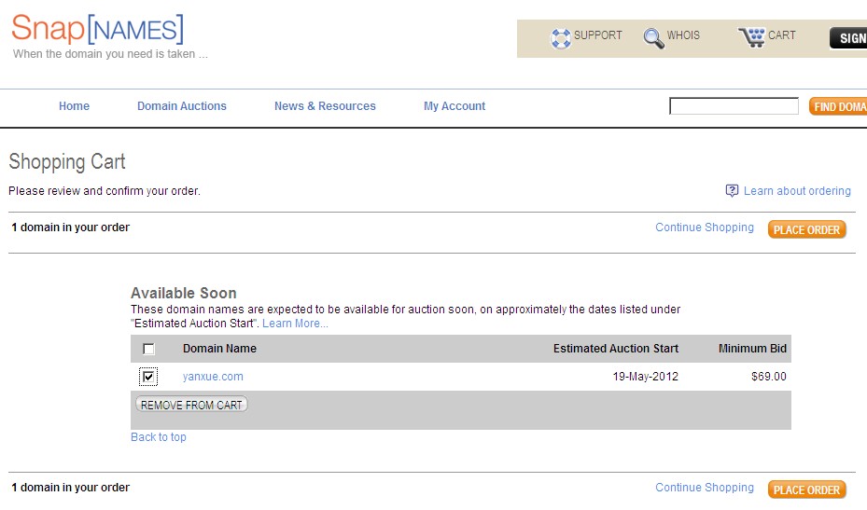The image size is (867, 510).
Task: Click the Shopping Cart page heading
Action: tap(67, 162)
